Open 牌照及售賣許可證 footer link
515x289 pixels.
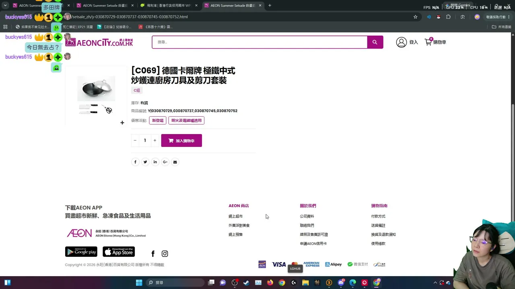click(x=314, y=234)
